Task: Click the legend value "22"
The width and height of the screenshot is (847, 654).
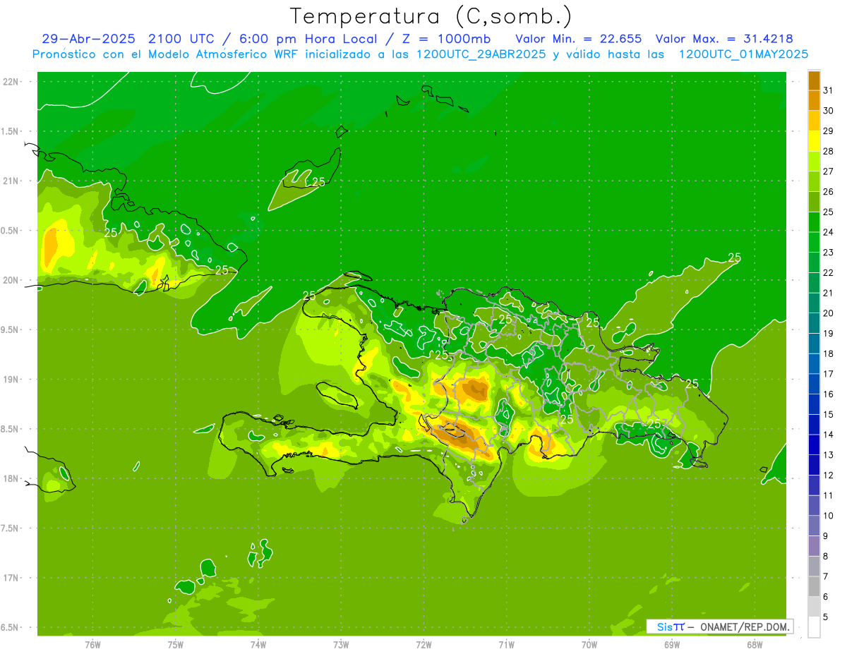Action: pyautogui.click(x=829, y=273)
